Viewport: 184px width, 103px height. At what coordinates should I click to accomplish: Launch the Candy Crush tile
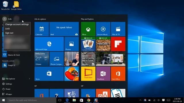click(x=72, y=74)
